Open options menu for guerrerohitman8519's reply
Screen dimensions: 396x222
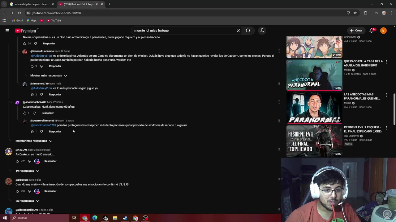pos(279,120)
